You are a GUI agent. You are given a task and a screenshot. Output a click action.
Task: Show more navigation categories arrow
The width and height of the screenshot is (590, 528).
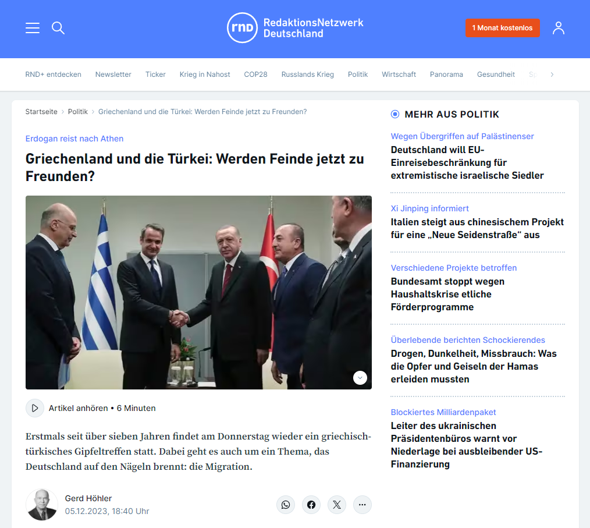[552, 75]
